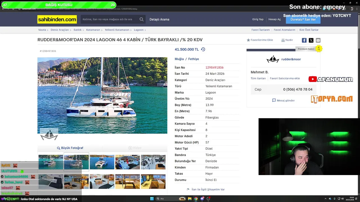Viewport: 360px width, 202px height.
Task: Expand the arrow after Lagoon breadcrumb
Action: [145, 30]
